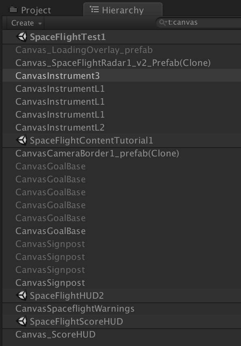This screenshot has width=241, height=346.
Task: Open the Create menu dropdown arrow
Action: (39, 23)
